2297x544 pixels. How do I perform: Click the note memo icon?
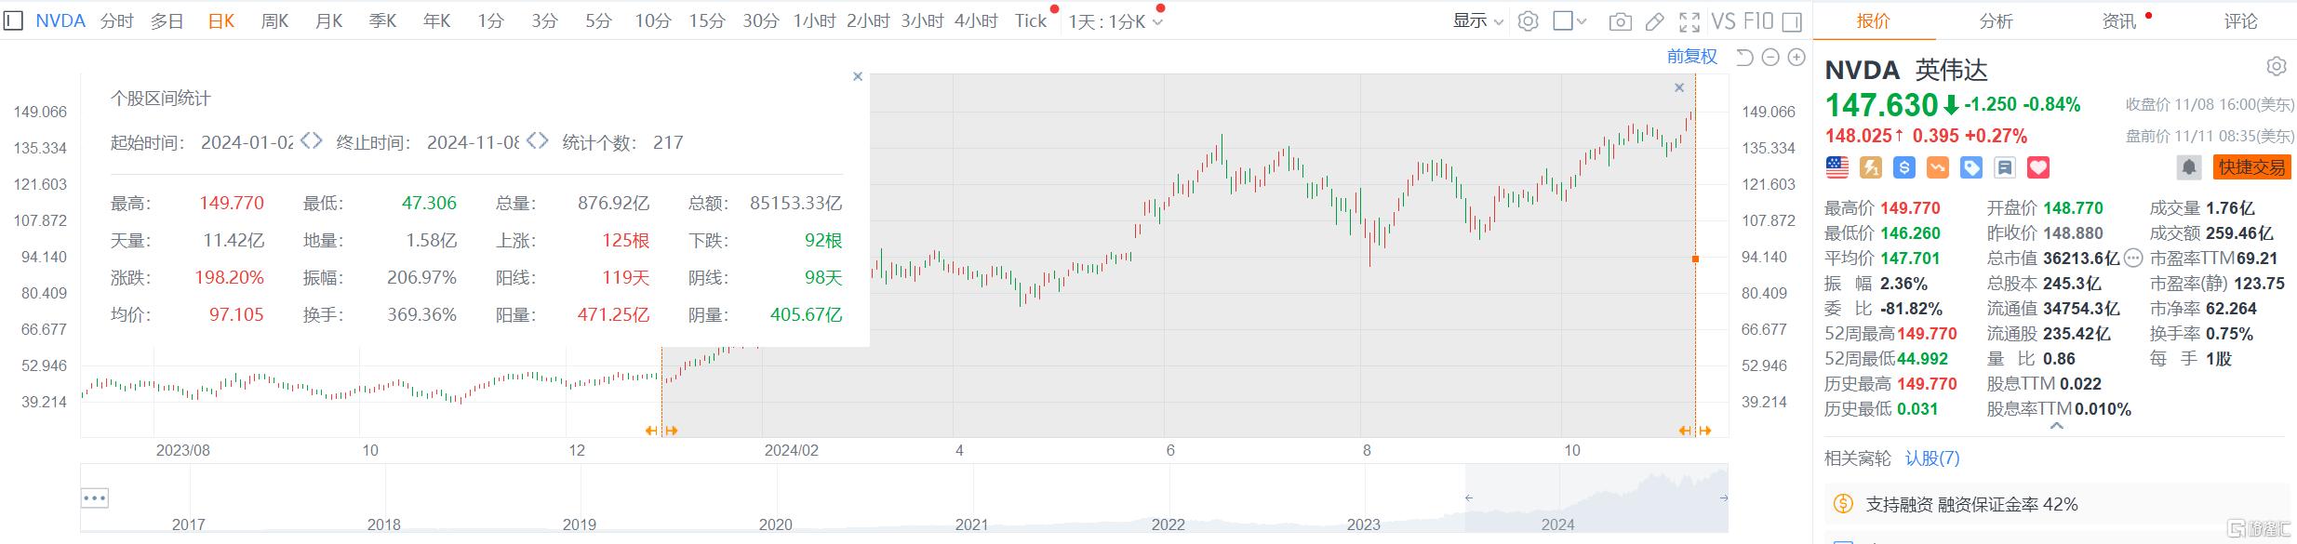[x=2005, y=167]
